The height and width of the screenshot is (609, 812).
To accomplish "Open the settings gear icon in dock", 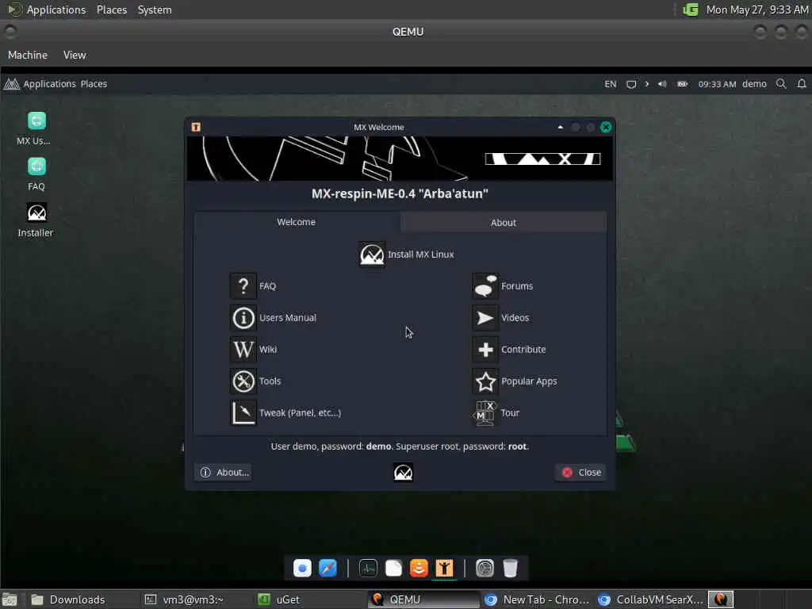I will click(x=485, y=568).
